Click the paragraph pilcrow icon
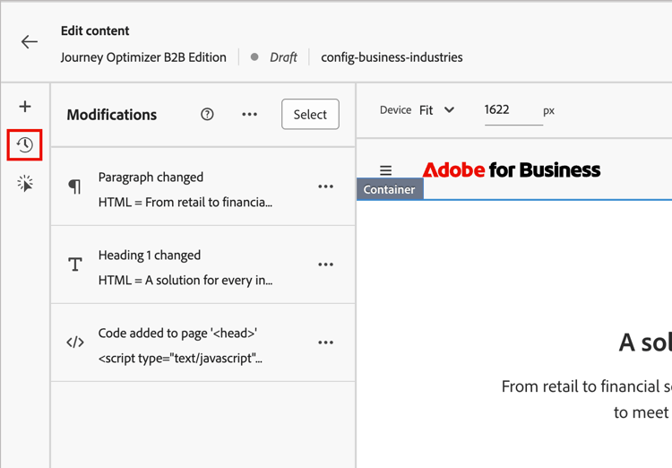This screenshot has width=672, height=468. 75,186
